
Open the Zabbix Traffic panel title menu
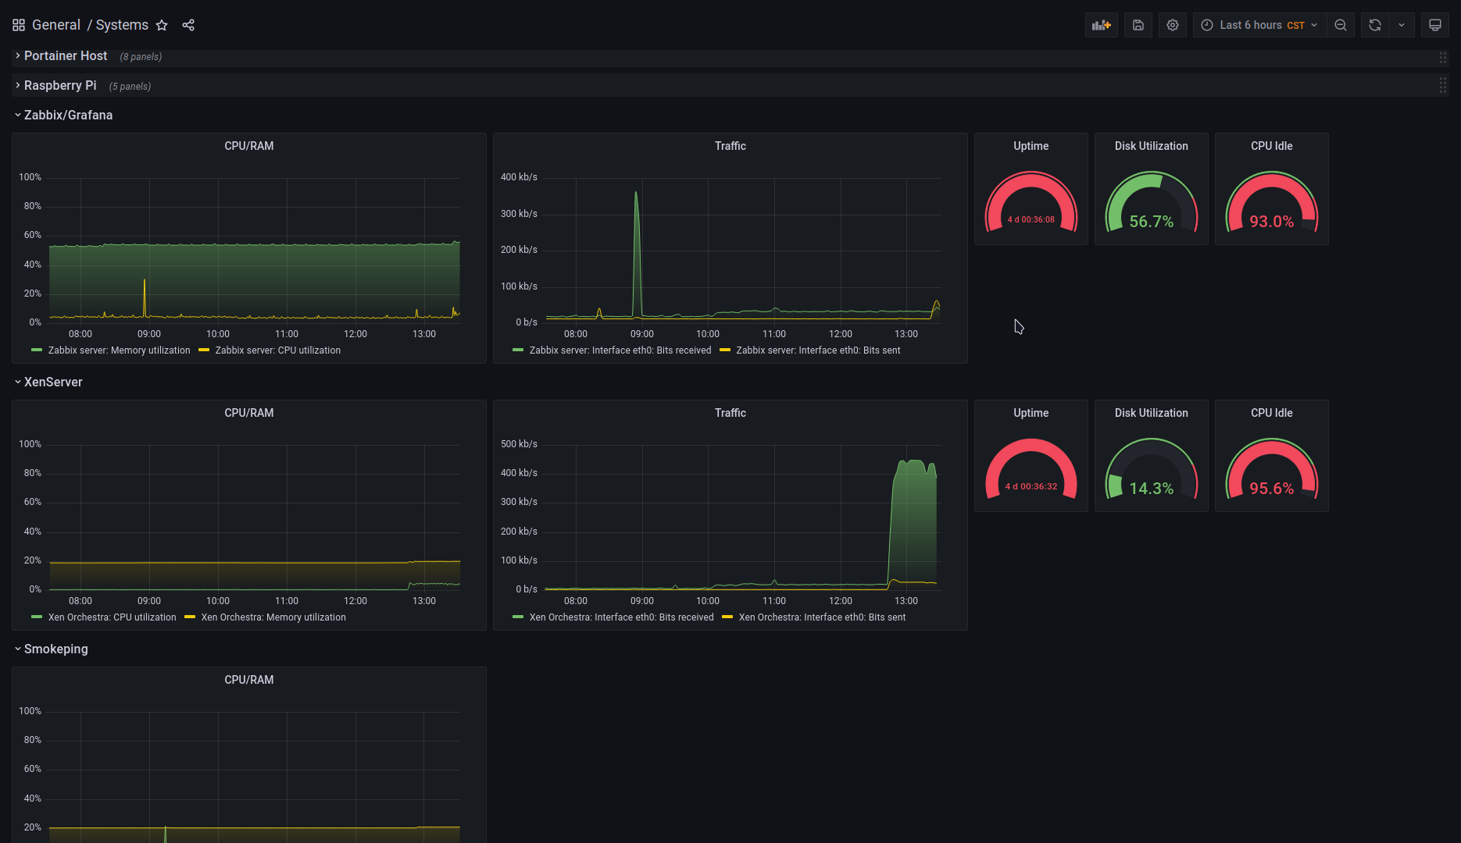point(730,145)
